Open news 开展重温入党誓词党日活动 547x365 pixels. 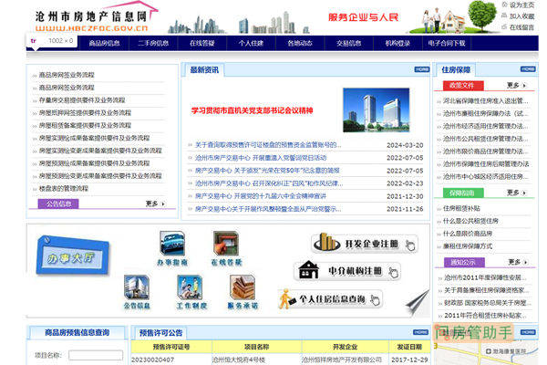point(261,158)
